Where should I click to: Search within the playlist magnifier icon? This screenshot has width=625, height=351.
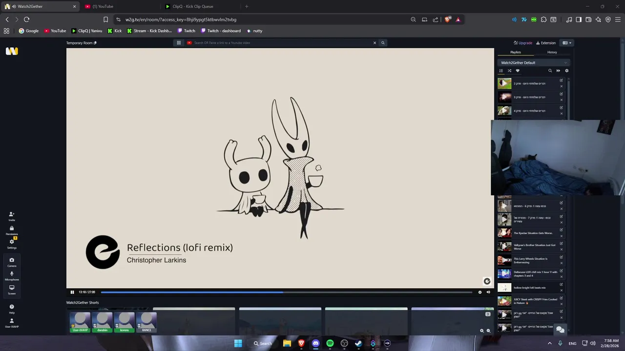550,71
